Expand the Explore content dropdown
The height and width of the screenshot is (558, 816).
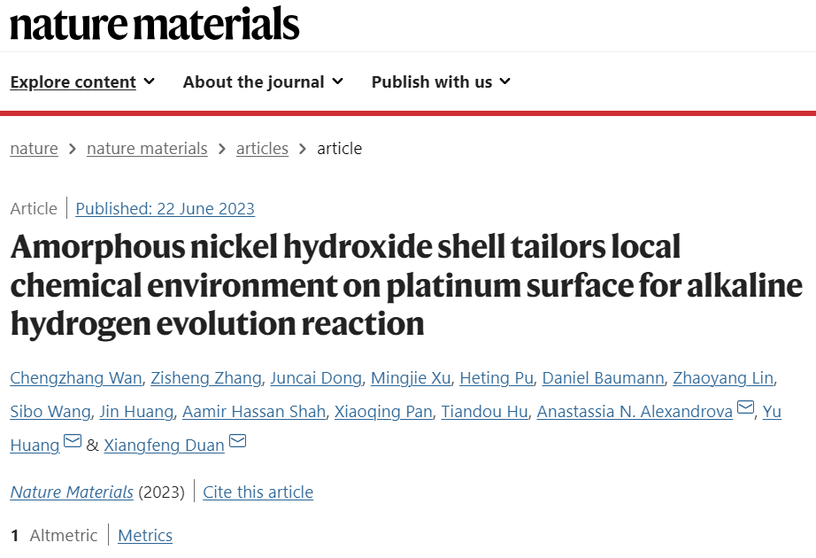82,81
